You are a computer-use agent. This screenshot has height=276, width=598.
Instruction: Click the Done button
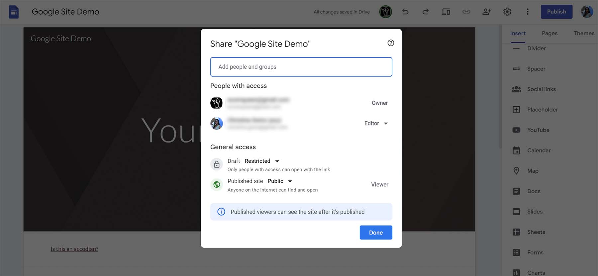pyautogui.click(x=376, y=232)
